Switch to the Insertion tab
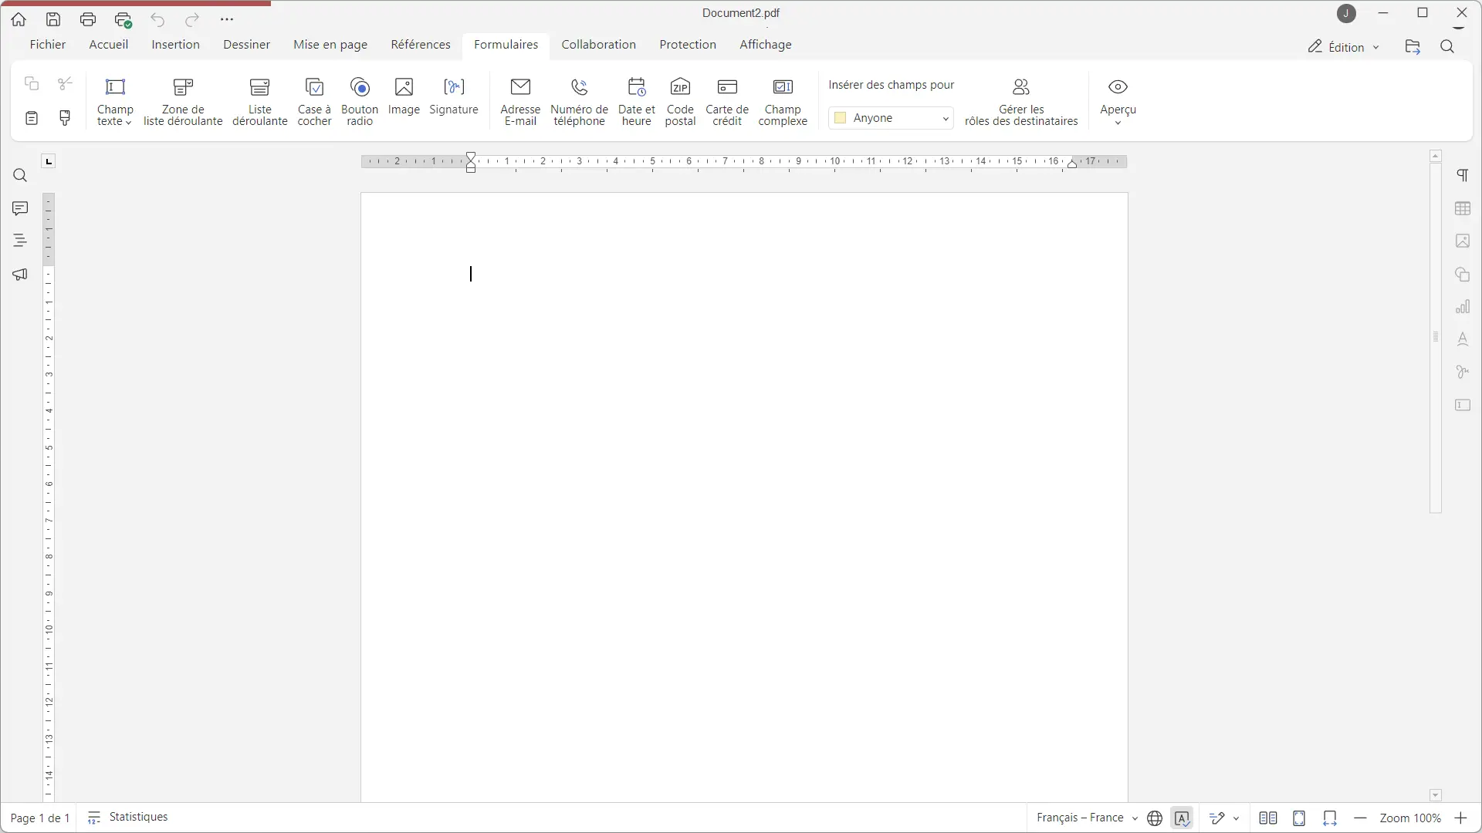The image size is (1482, 833). coord(176,45)
